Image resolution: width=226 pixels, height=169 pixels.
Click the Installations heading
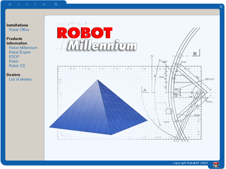pyautogui.click(x=17, y=25)
